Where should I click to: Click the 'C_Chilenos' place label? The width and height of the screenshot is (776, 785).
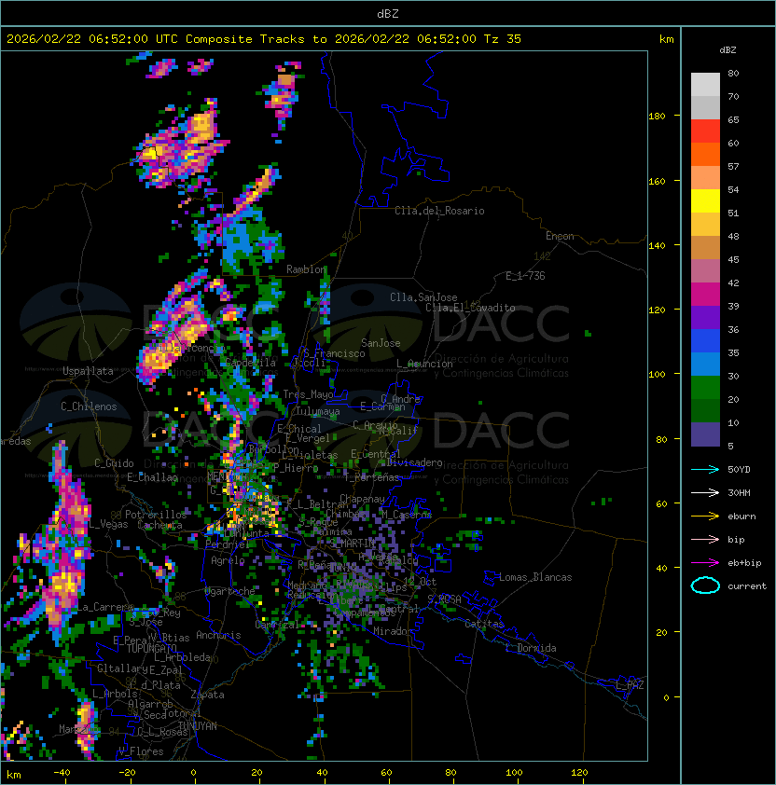click(x=89, y=406)
